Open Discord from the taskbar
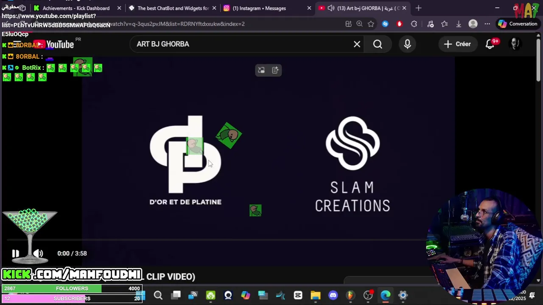This screenshot has height=305, width=543. pyautogui.click(x=333, y=295)
